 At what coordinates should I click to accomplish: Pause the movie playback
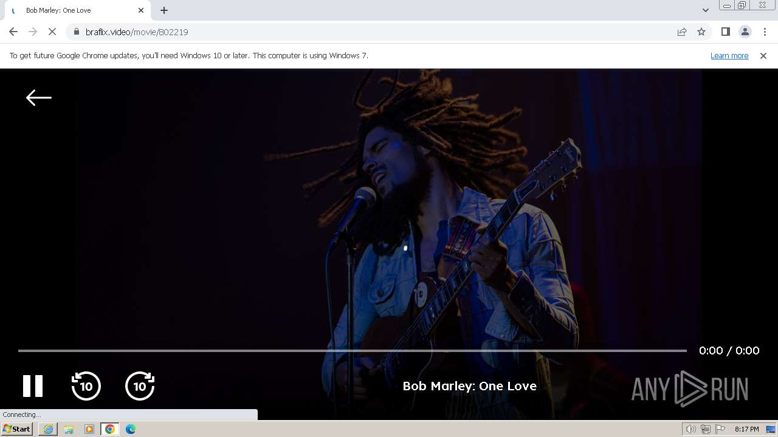(33, 386)
